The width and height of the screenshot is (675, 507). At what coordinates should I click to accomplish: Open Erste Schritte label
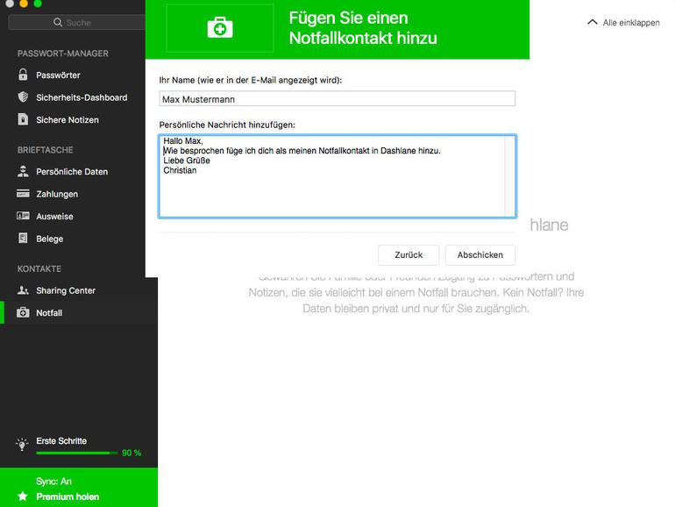point(61,440)
